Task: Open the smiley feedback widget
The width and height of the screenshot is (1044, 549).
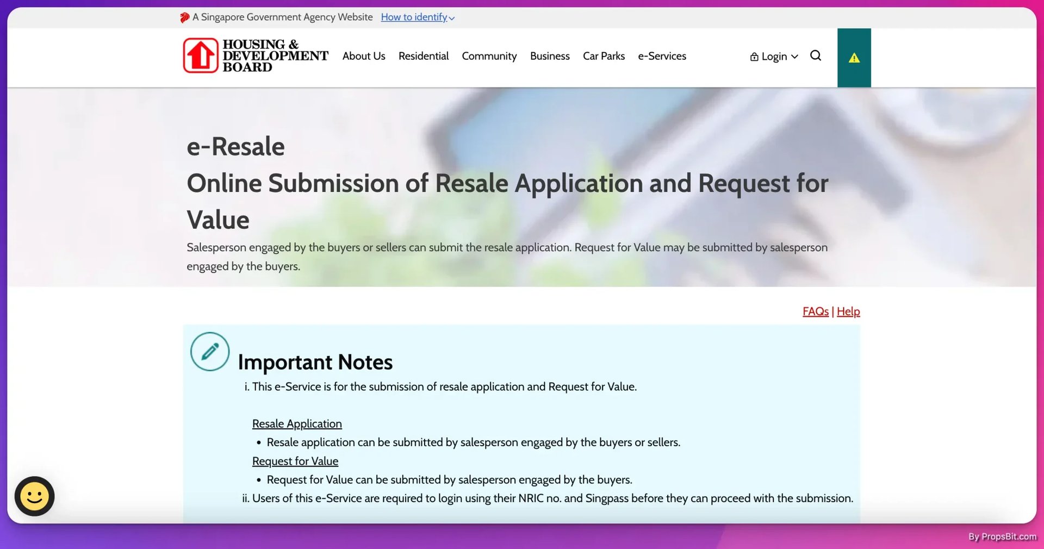Action: pos(34,496)
